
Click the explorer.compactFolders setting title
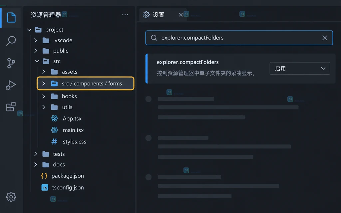(x=187, y=62)
